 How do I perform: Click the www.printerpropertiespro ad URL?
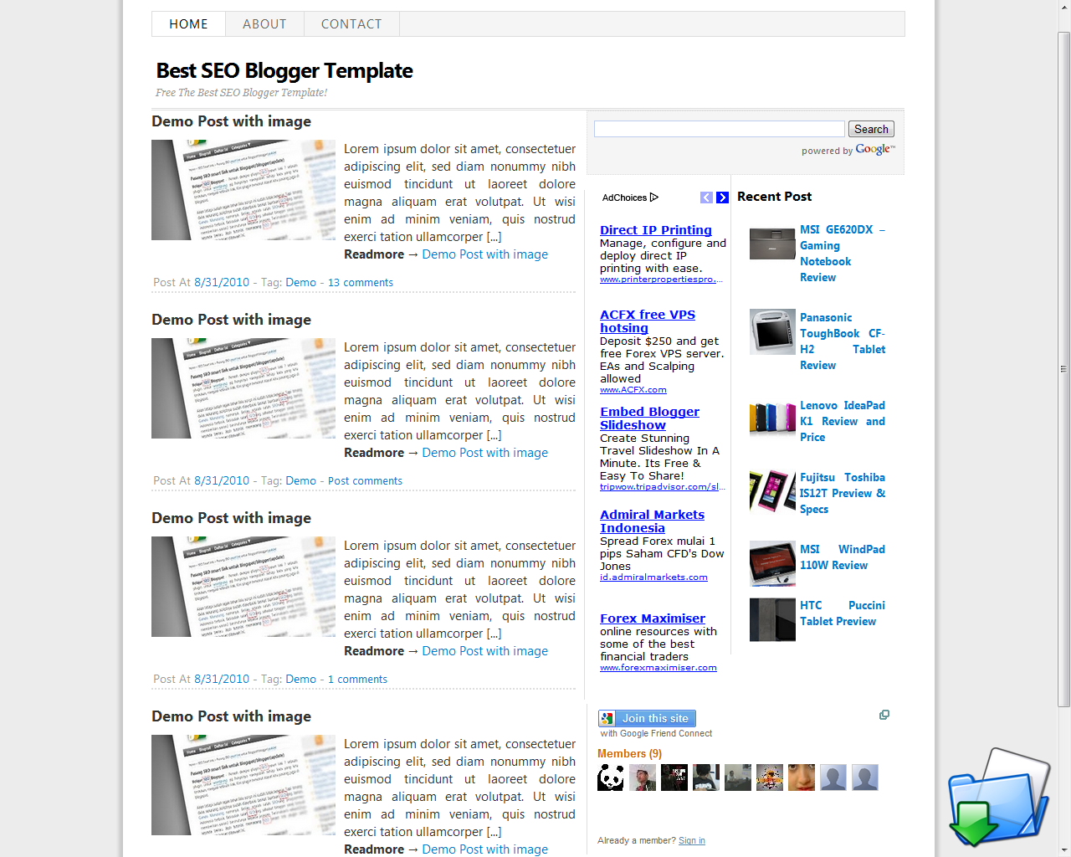click(661, 280)
